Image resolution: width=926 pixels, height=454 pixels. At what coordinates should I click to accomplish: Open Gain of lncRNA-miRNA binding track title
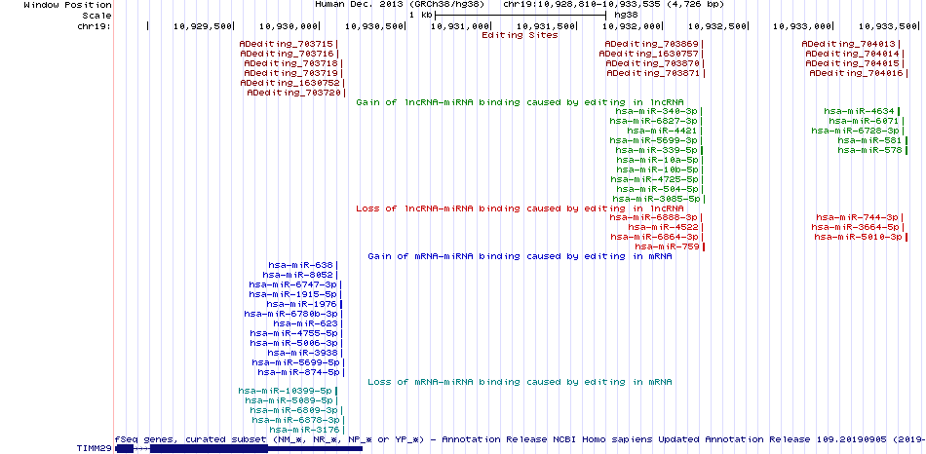520,102
